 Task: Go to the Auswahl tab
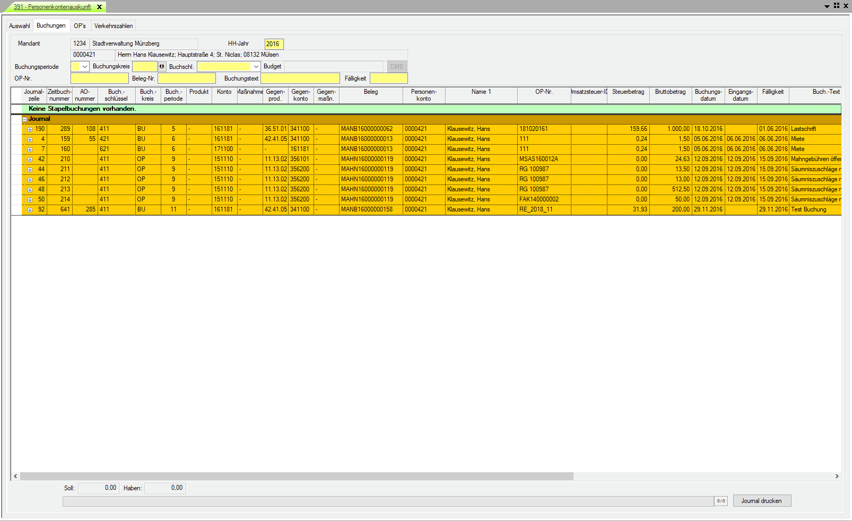coord(20,26)
